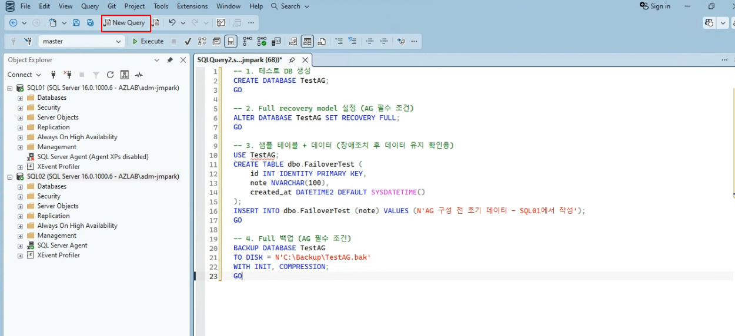The image size is (735, 336).
Task: Open the master database dropdown
Action: (118, 42)
